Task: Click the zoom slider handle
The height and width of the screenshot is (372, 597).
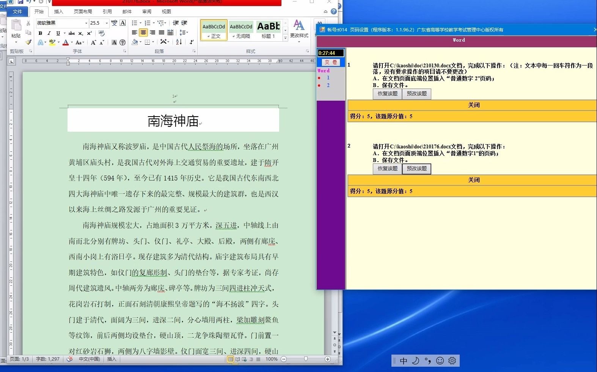Action: pos(306,359)
